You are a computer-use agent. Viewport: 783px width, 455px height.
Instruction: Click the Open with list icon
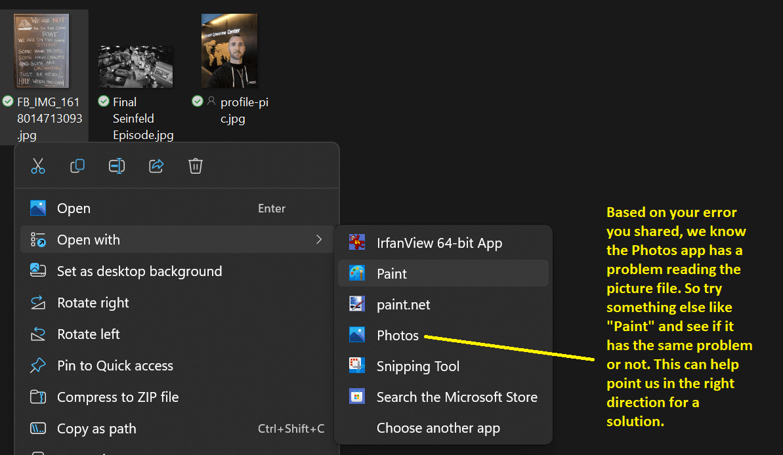pos(38,239)
